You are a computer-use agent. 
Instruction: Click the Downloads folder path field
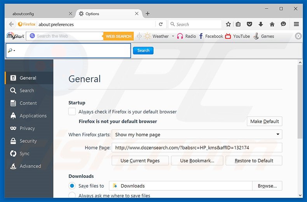pos(181,186)
